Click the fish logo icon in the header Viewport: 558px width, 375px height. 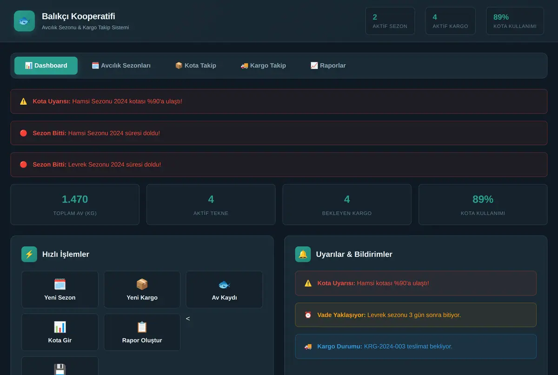tap(24, 21)
